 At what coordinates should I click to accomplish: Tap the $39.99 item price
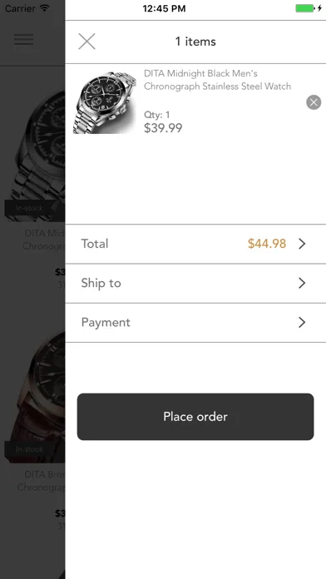point(163,128)
